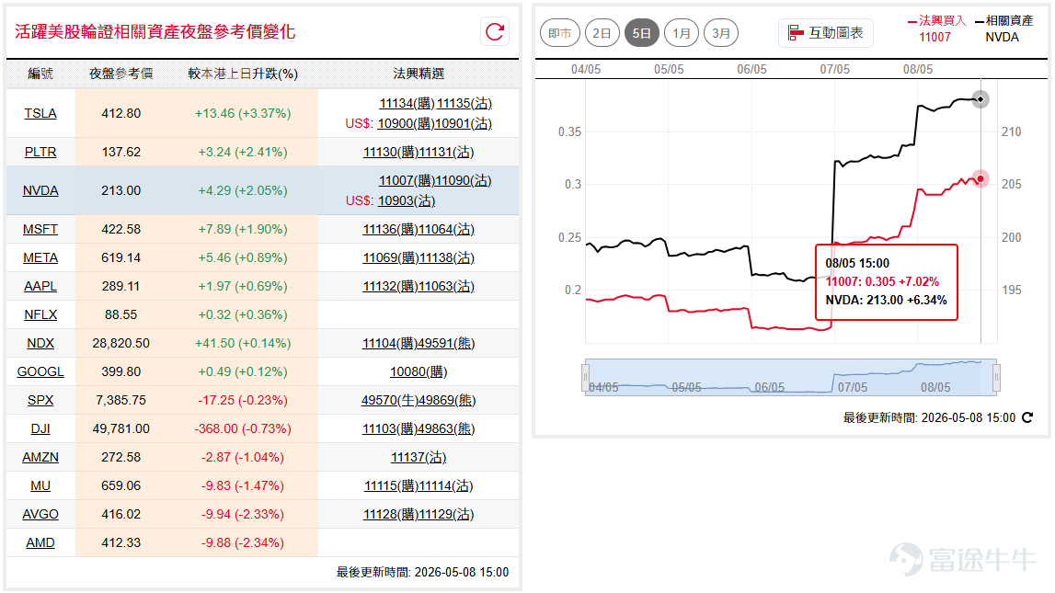Open the SPX index link
Image resolution: width=1055 pixels, height=593 pixels.
pos(40,400)
